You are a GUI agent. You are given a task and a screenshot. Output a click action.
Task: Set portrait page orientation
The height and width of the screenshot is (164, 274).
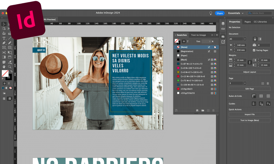255,39
